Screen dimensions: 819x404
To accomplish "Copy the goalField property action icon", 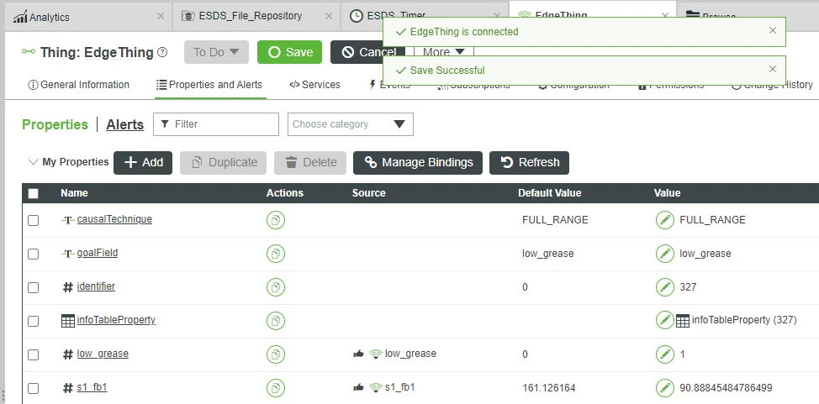I will 276,254.
